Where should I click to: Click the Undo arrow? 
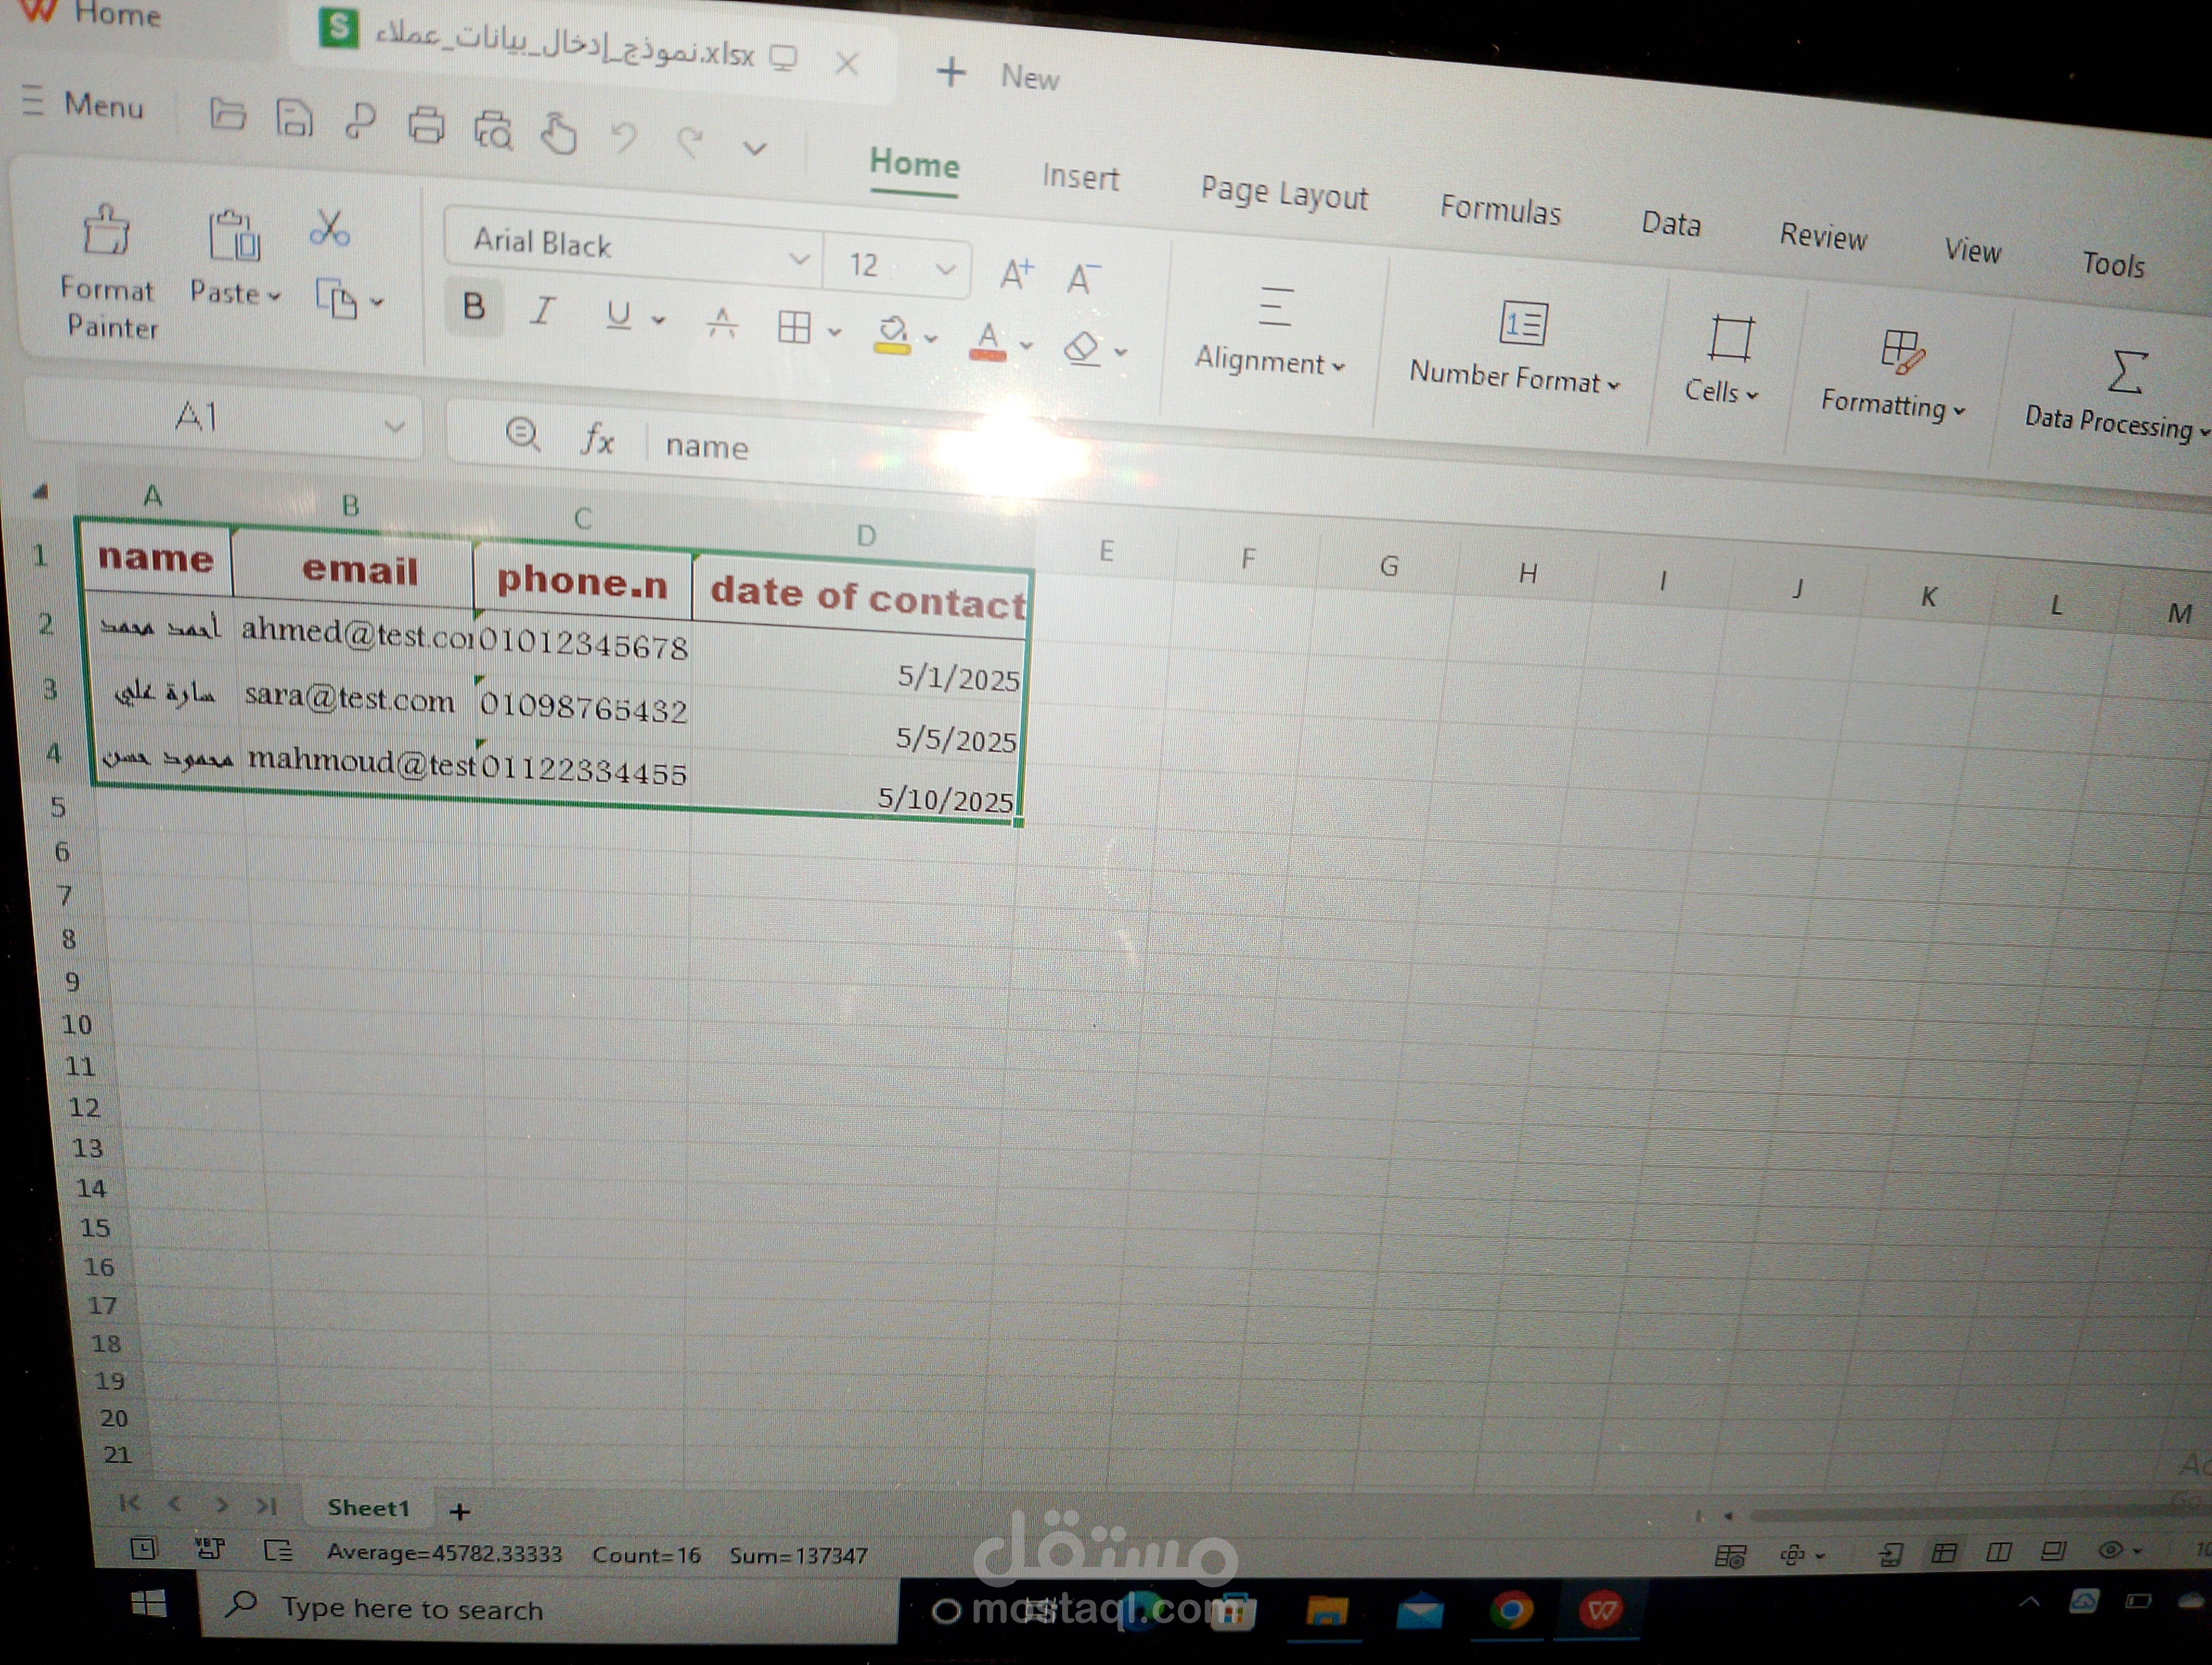624,138
